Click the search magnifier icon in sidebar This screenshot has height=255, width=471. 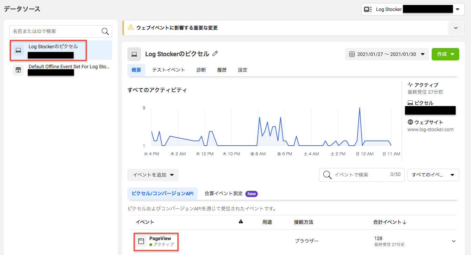(x=105, y=31)
